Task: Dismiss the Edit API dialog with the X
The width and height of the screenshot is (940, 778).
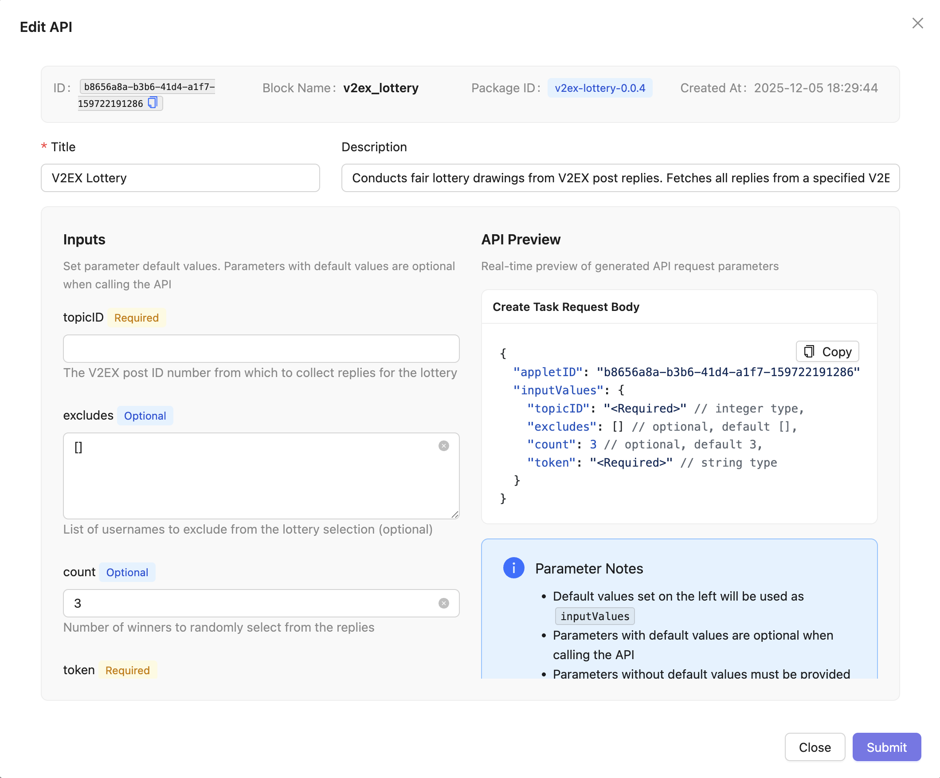Action: [918, 23]
